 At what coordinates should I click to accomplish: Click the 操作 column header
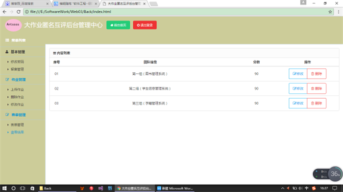pos(307,62)
